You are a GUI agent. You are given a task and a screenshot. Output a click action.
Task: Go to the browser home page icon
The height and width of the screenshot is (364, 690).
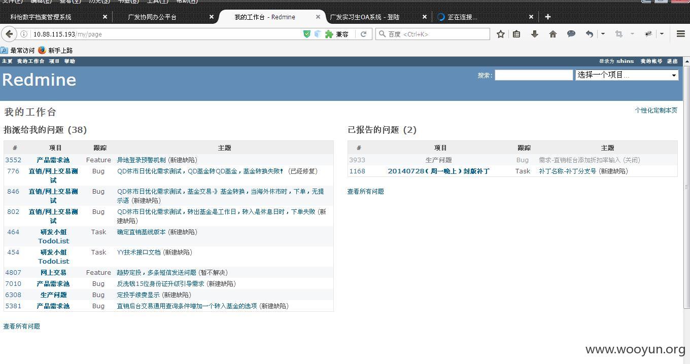click(x=553, y=34)
